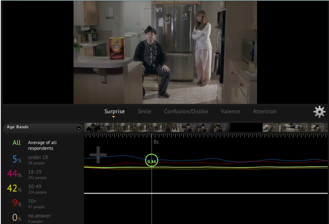Click the 0.44 value marker circle
Viewport: 329px width, 224px height.
152,160
